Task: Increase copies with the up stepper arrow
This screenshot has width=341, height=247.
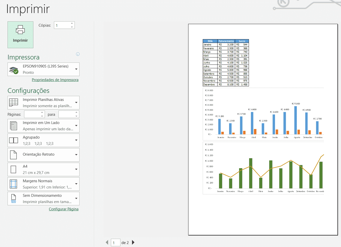Action: pyautogui.click(x=72, y=23)
